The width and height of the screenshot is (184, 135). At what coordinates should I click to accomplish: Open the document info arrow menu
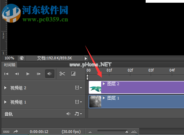pos(86,58)
